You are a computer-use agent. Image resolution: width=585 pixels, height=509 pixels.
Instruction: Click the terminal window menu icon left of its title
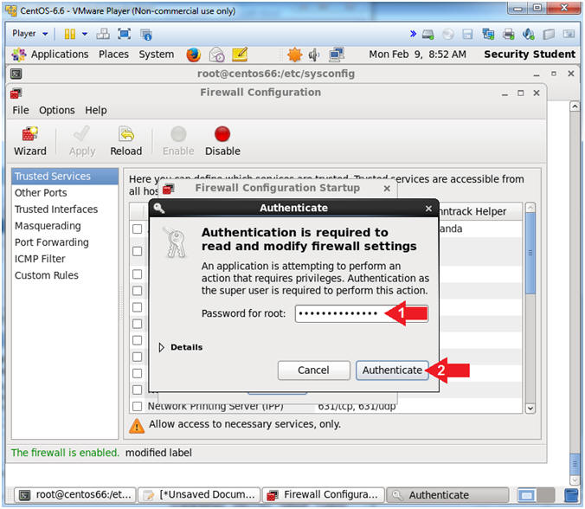tap(16, 74)
